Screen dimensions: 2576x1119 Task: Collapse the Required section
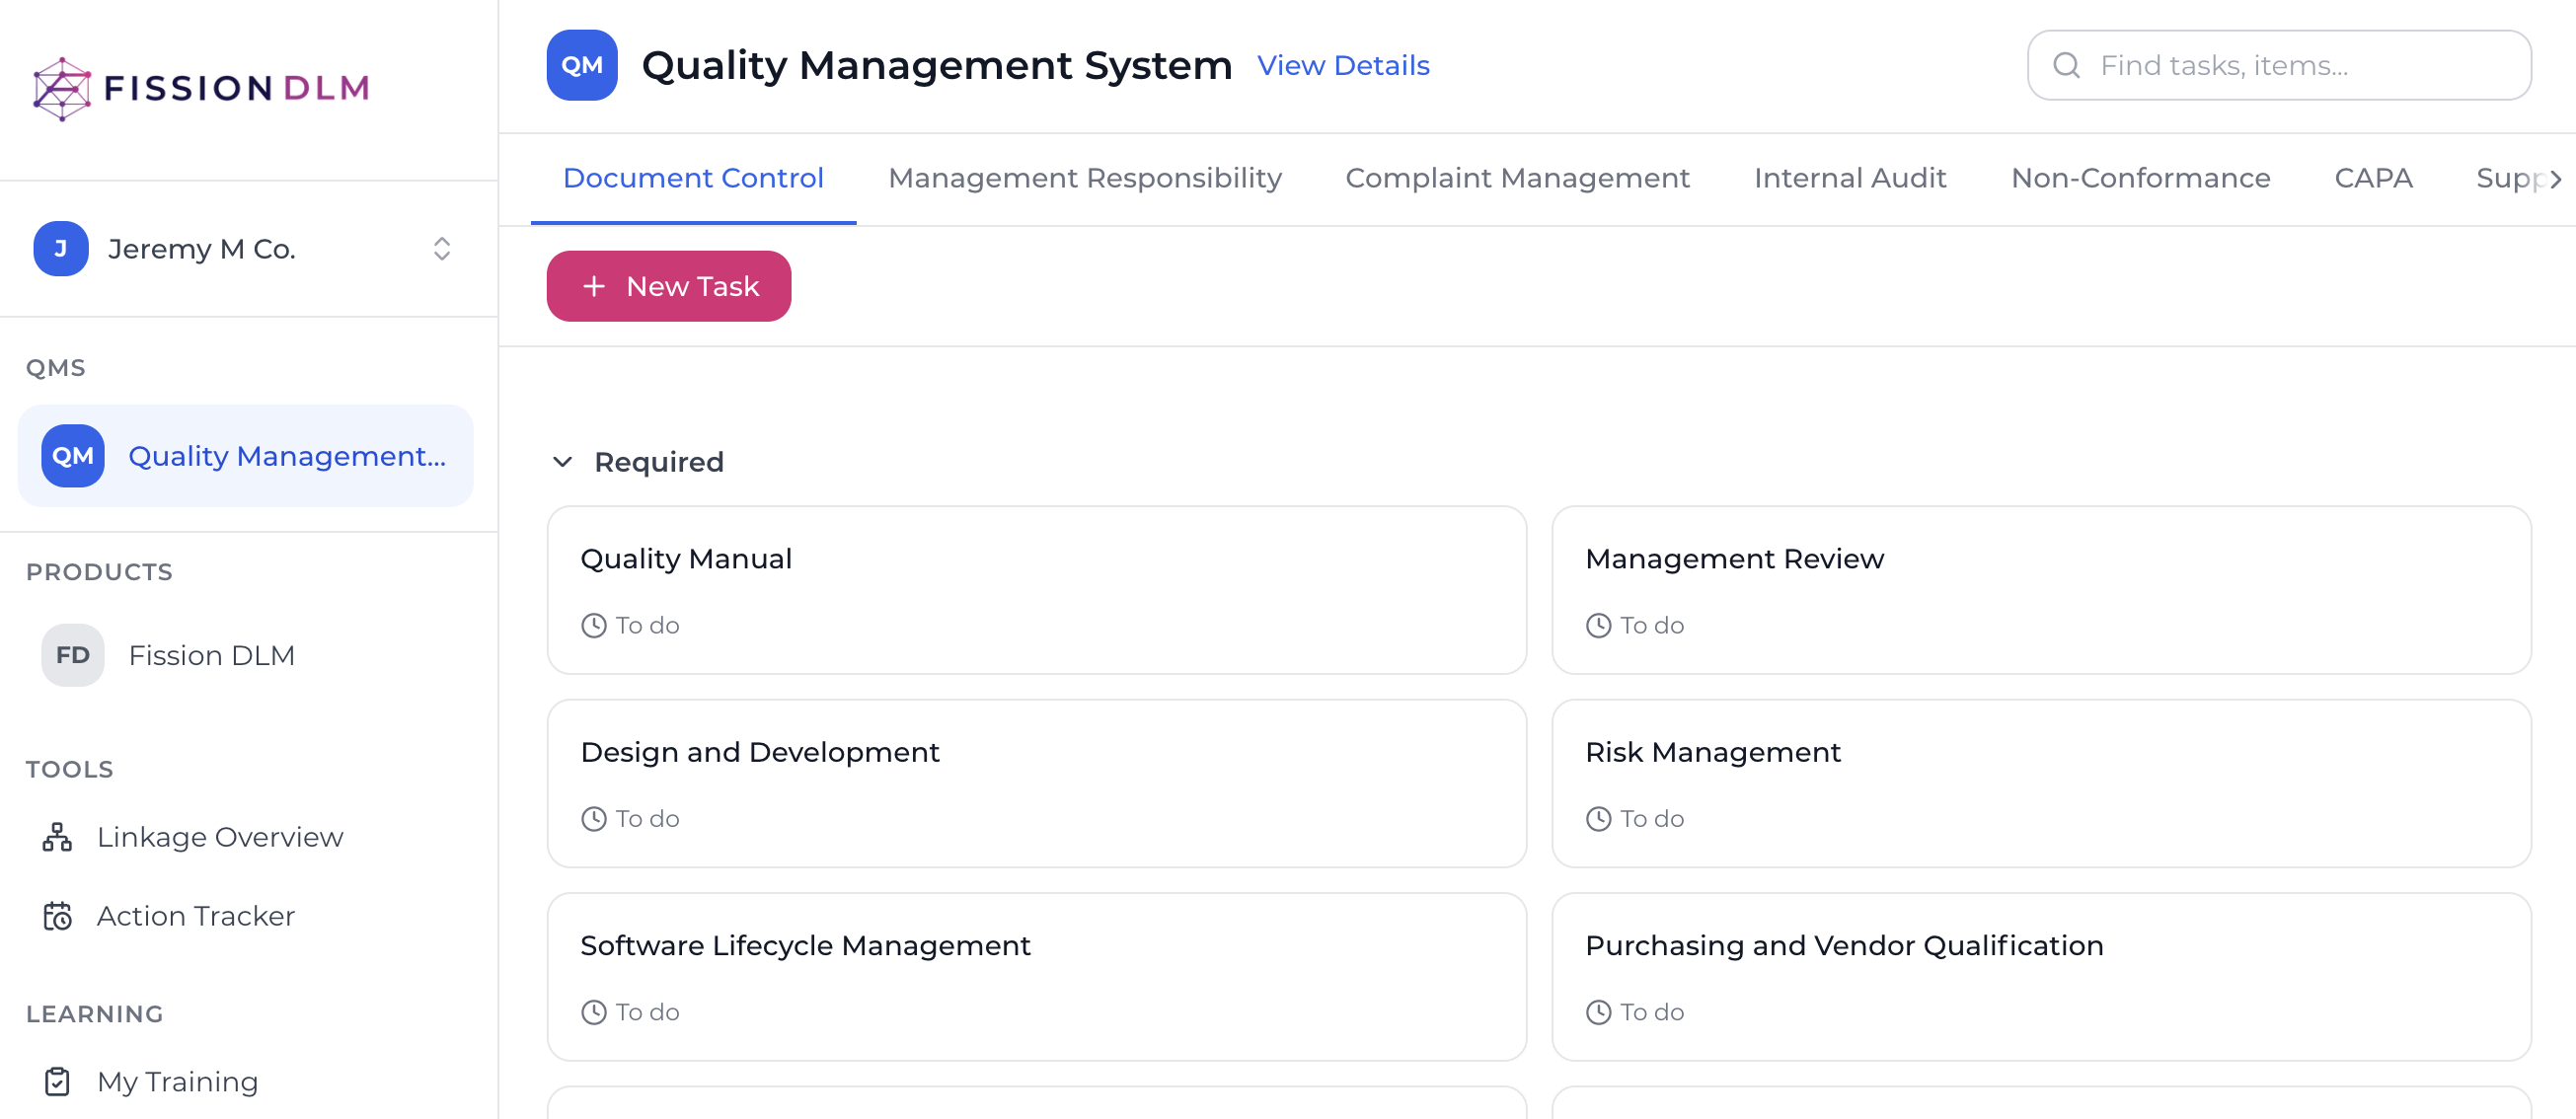point(563,461)
